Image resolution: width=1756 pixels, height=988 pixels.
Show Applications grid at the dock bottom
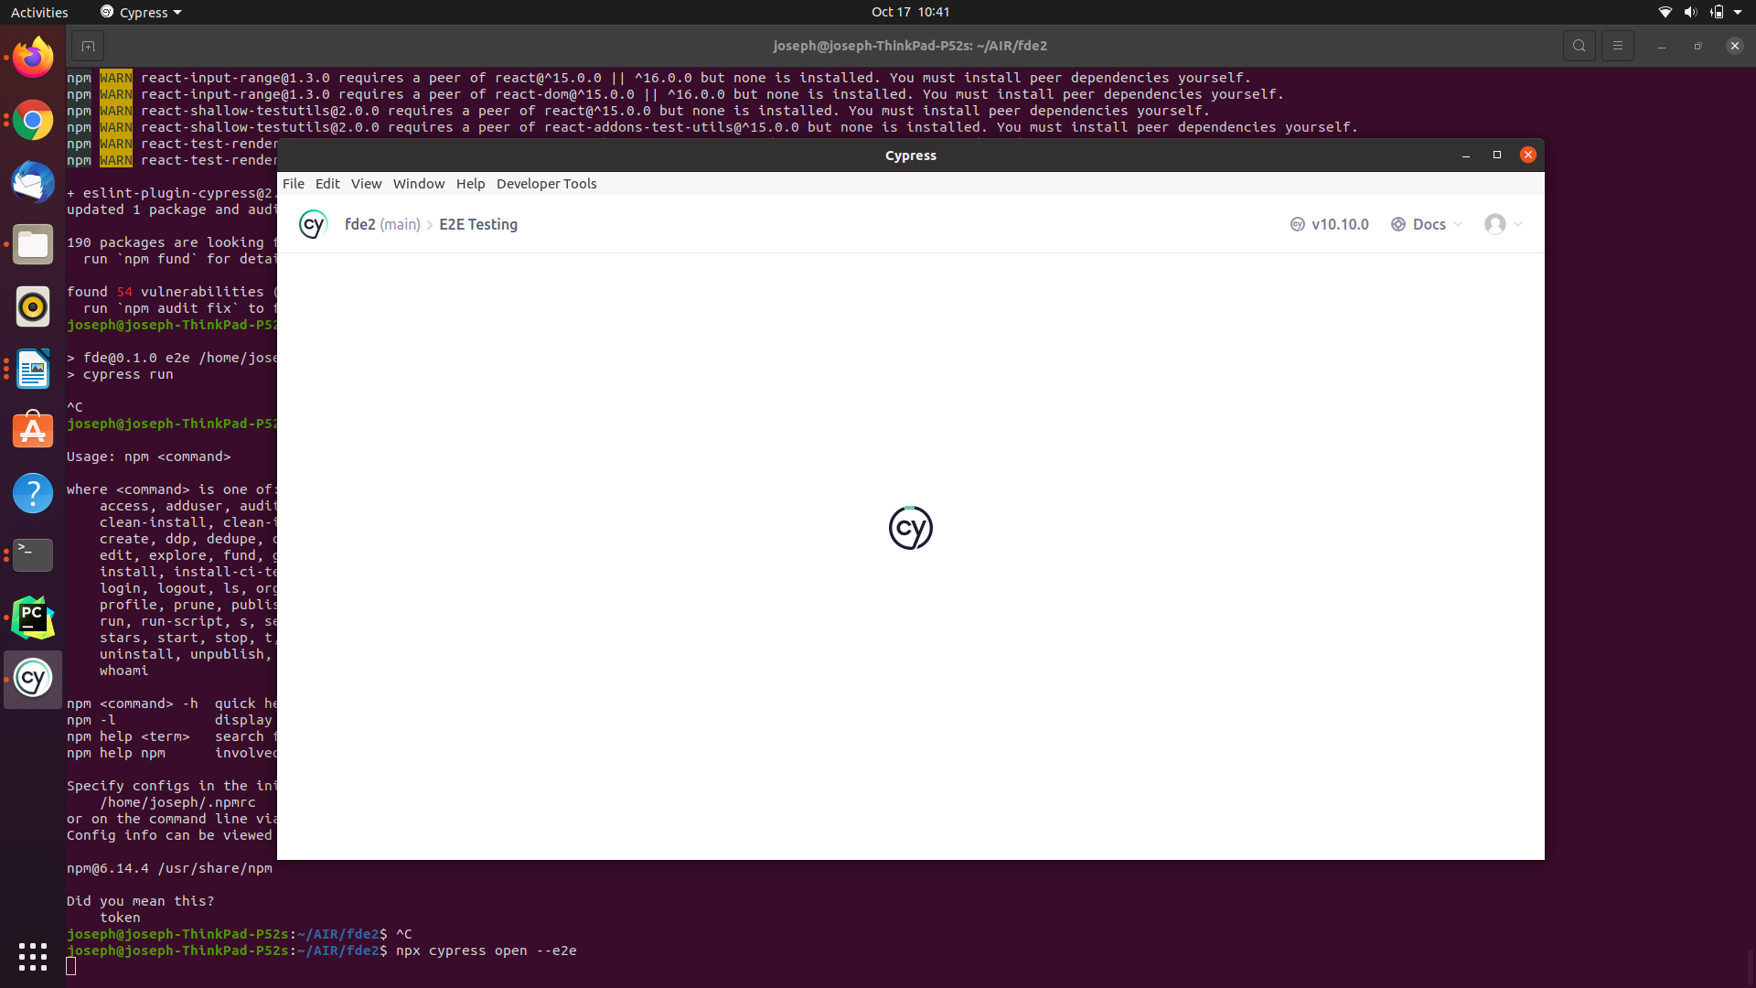[33, 957]
